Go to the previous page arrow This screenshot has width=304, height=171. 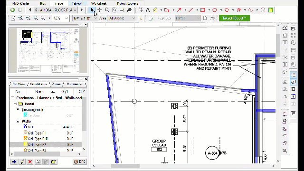tap(30, 9)
